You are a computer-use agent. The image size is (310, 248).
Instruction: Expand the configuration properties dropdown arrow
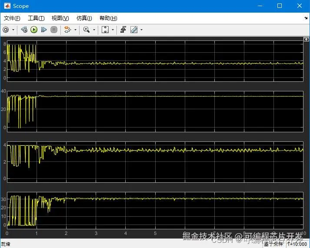[x=13, y=30]
